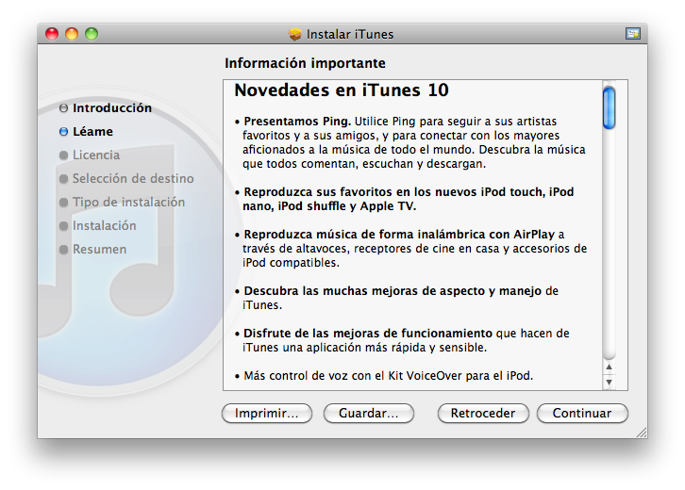Click the Licencia step bullet
The image size is (685, 490).
[x=64, y=155]
